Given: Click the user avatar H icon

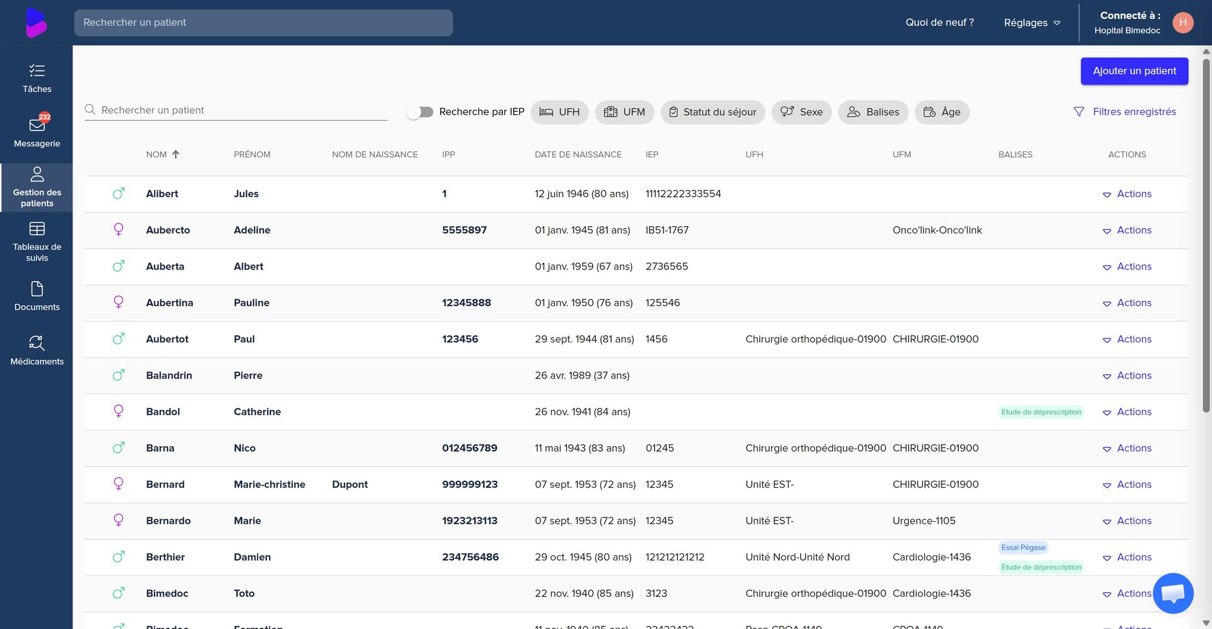Looking at the screenshot, I should pyautogui.click(x=1183, y=23).
